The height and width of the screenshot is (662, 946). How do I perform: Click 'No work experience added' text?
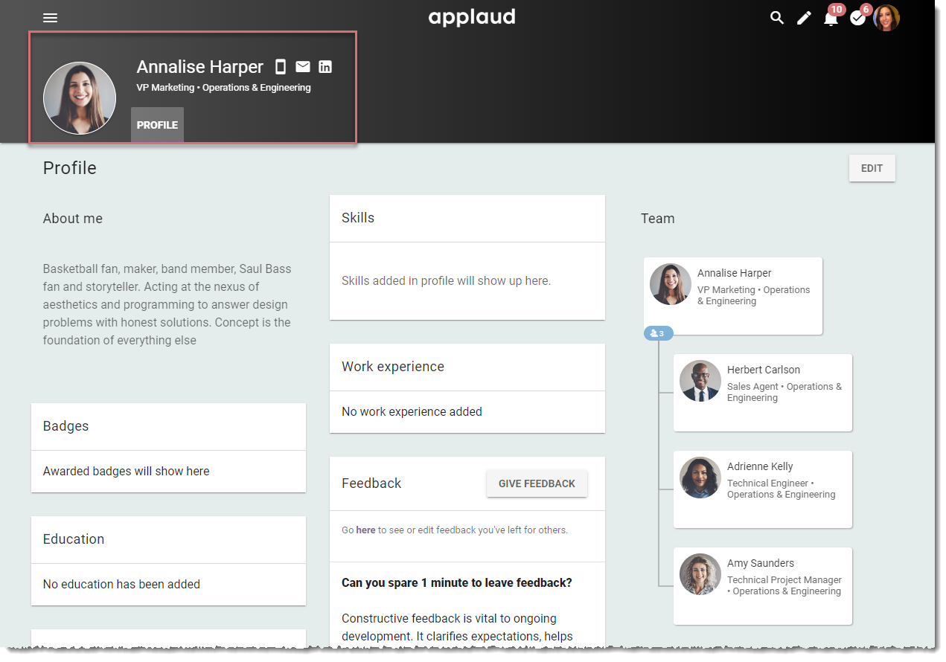pyautogui.click(x=412, y=412)
